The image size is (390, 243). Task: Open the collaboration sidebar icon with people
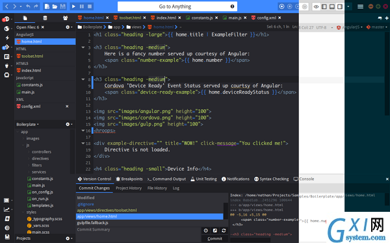pyautogui.click(x=65, y=18)
